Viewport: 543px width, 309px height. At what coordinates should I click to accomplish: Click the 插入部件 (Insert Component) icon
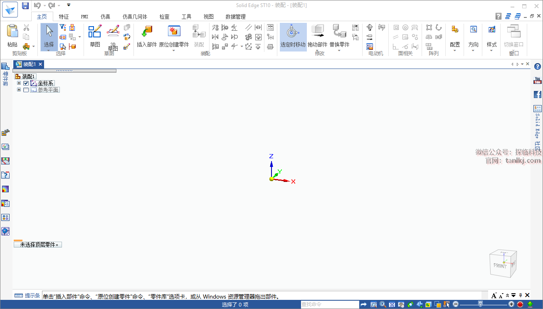tap(147, 32)
